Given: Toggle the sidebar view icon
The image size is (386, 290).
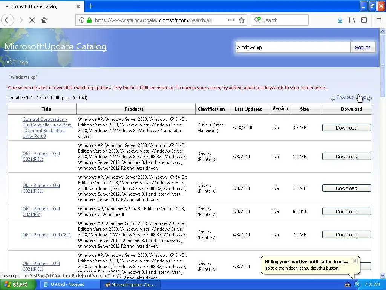Looking at the screenshot, I should 364,20.
